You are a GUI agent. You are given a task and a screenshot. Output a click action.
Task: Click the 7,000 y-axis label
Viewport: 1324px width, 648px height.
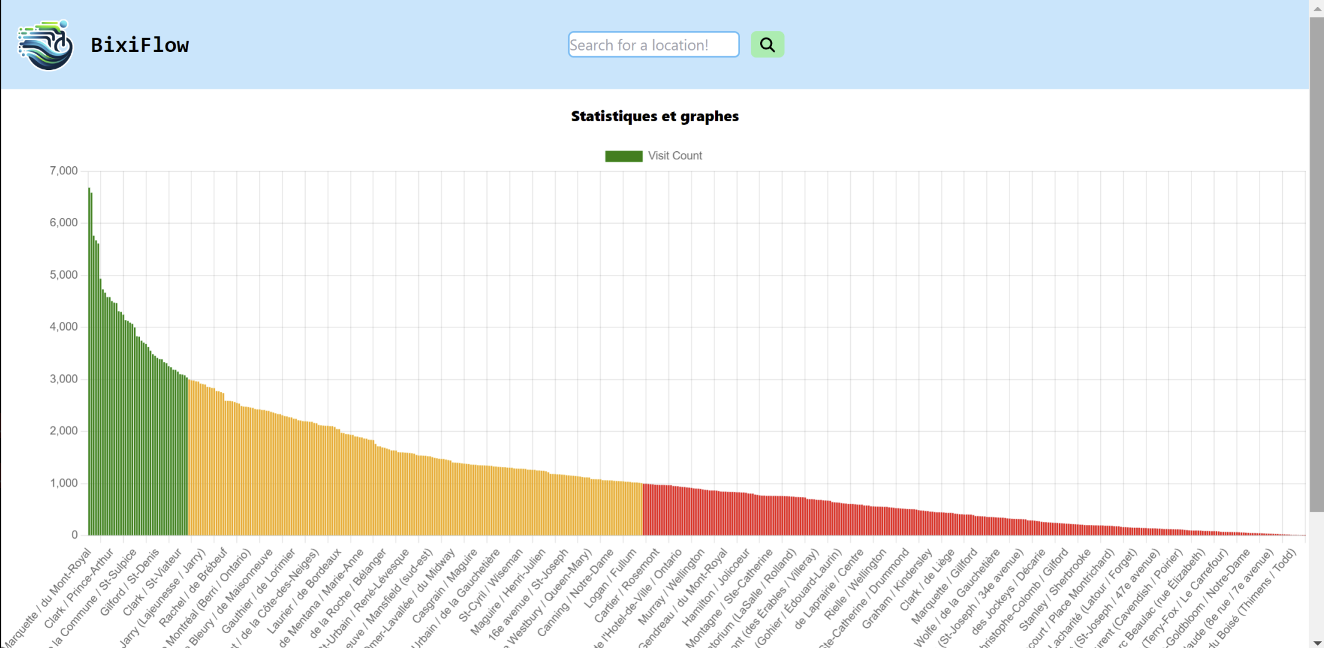pos(64,171)
